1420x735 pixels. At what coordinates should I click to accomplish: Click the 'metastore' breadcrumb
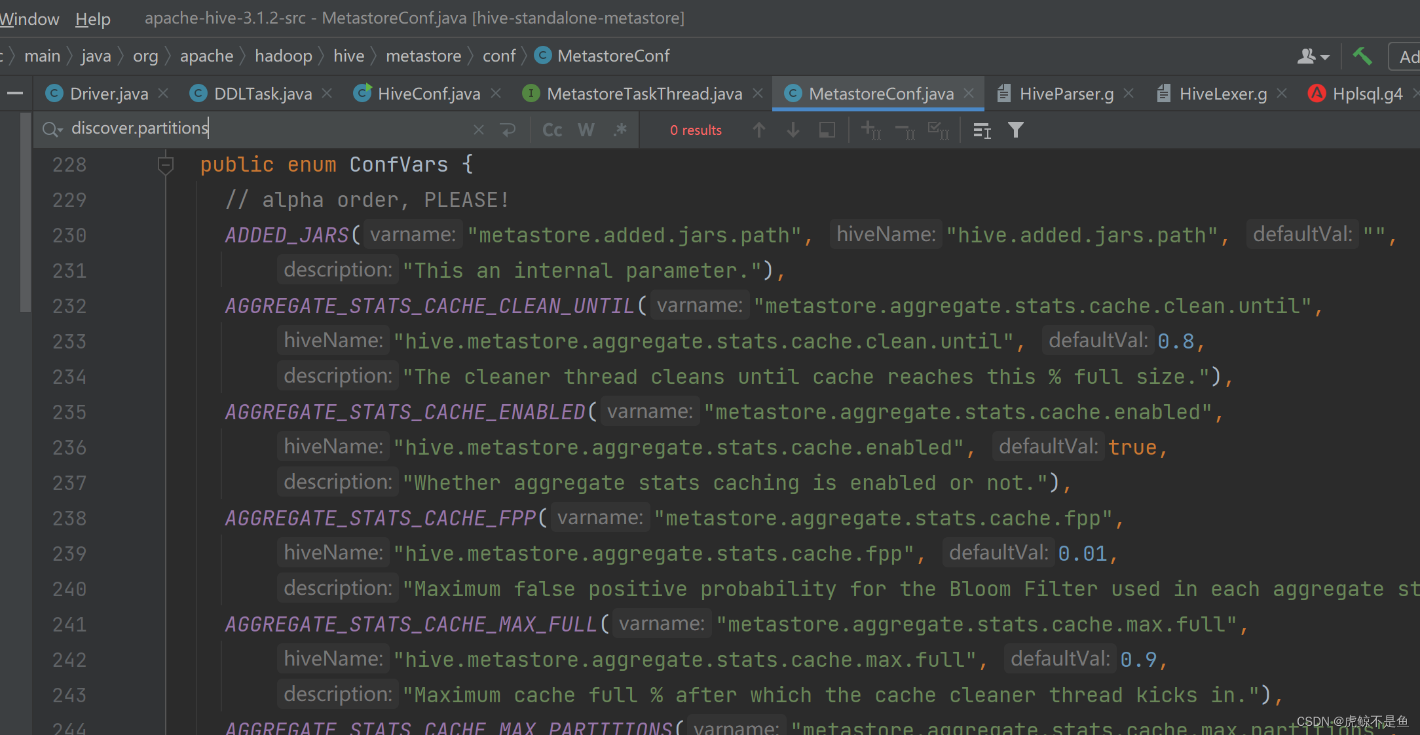pyautogui.click(x=423, y=56)
